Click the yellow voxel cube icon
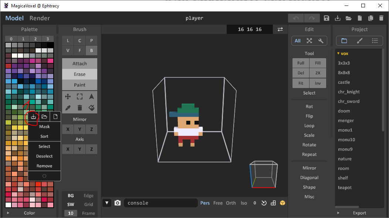The image size is (389, 218). coord(283,203)
